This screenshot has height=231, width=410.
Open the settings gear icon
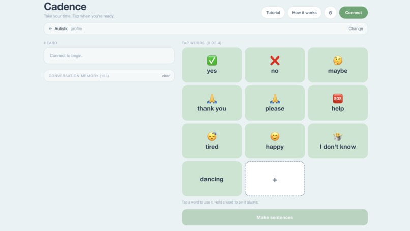click(330, 13)
